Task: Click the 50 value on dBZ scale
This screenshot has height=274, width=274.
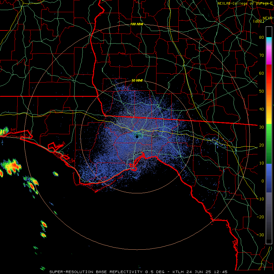Action: coord(262,91)
